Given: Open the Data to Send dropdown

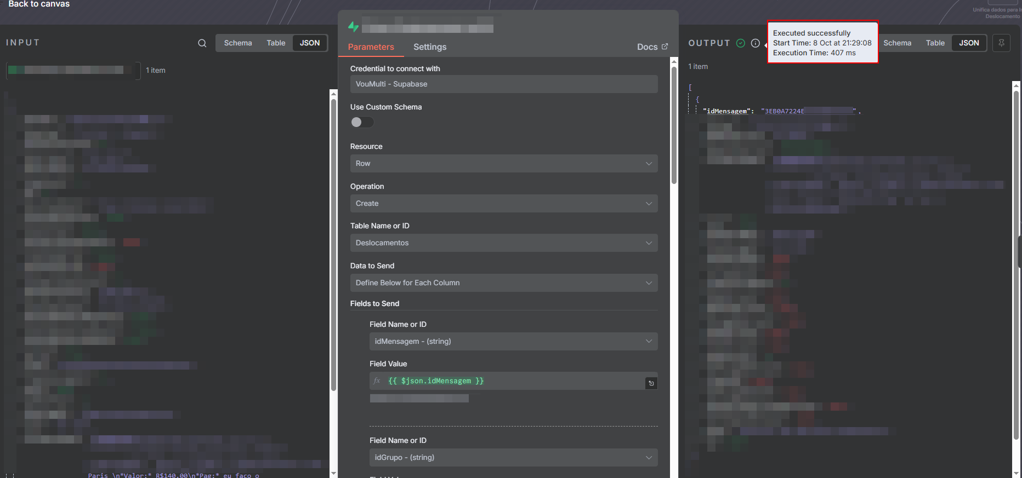Looking at the screenshot, I should tap(504, 283).
